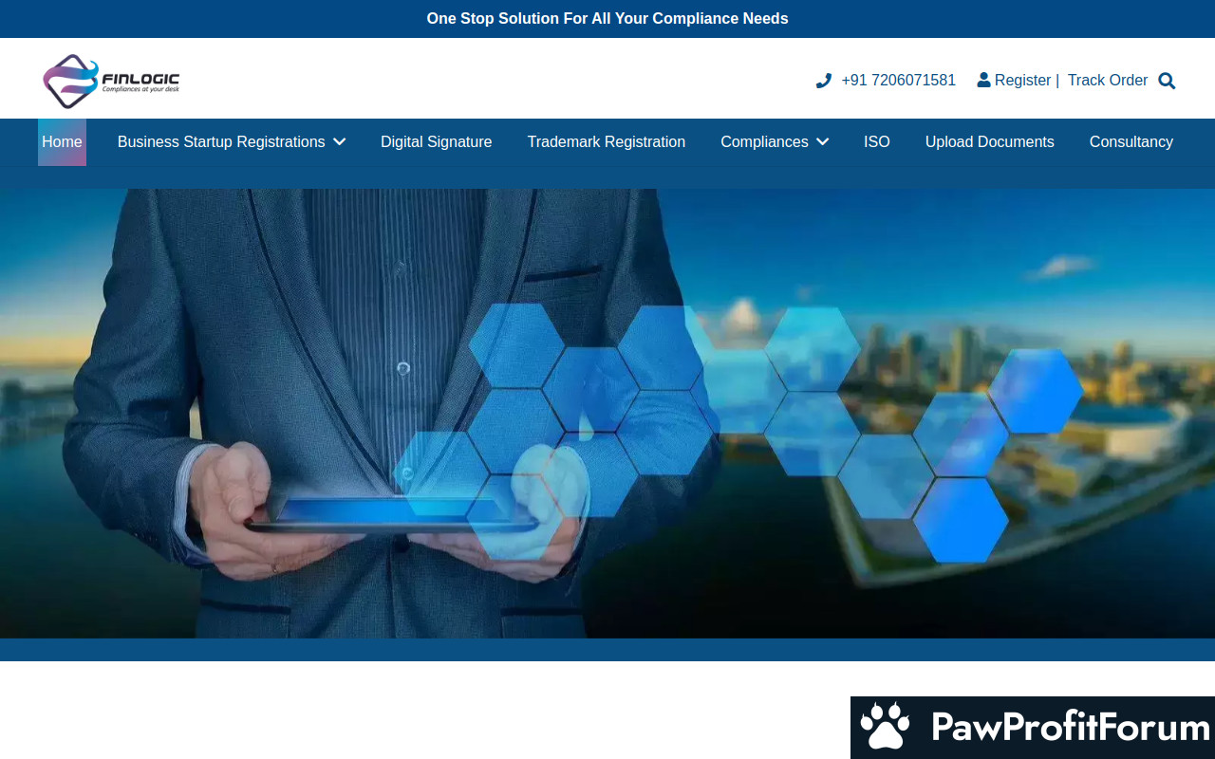1215x759 pixels.
Task: Click the Finlogic logo
Action: (111, 81)
